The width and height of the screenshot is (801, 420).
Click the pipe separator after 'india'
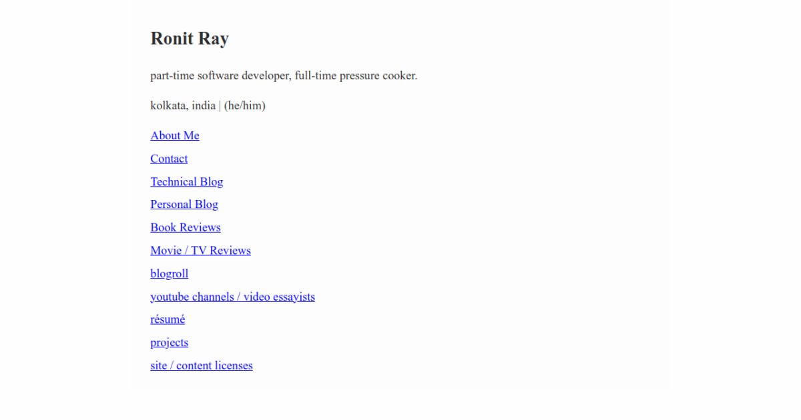point(220,105)
